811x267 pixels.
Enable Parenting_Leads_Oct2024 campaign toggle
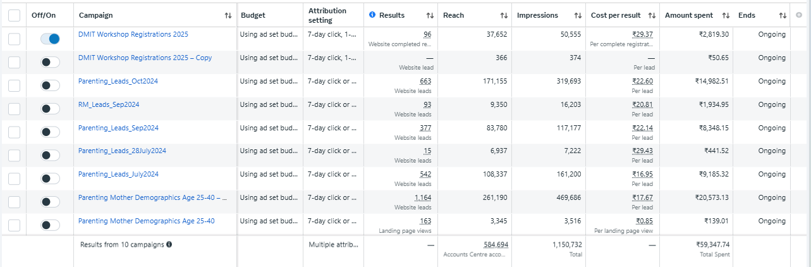pyautogui.click(x=50, y=85)
